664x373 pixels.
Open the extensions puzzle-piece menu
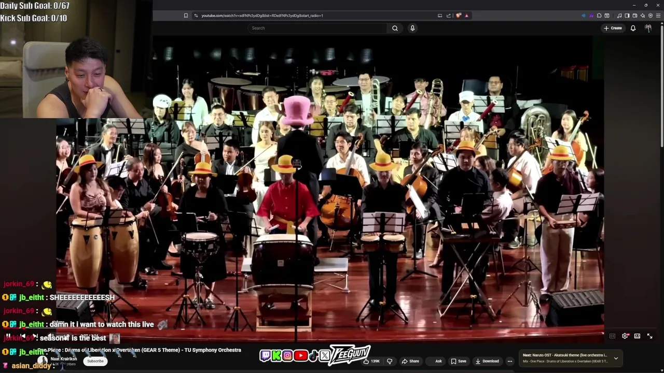tap(599, 16)
